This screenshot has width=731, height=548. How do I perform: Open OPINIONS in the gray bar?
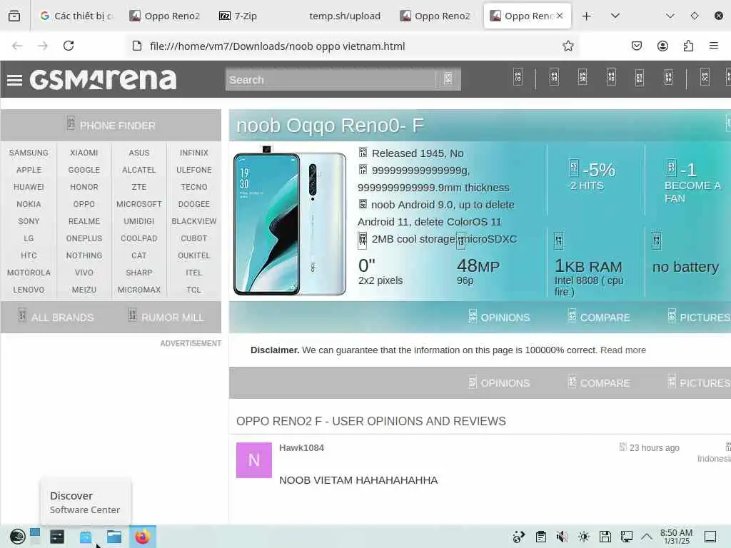(x=499, y=383)
